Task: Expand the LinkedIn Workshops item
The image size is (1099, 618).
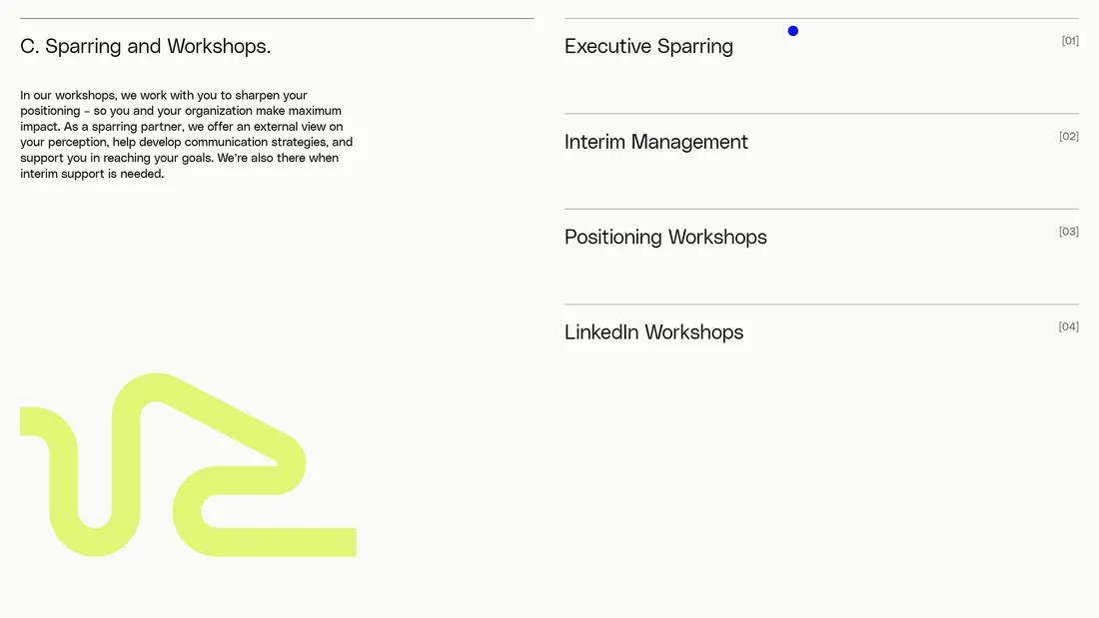Action: click(653, 332)
